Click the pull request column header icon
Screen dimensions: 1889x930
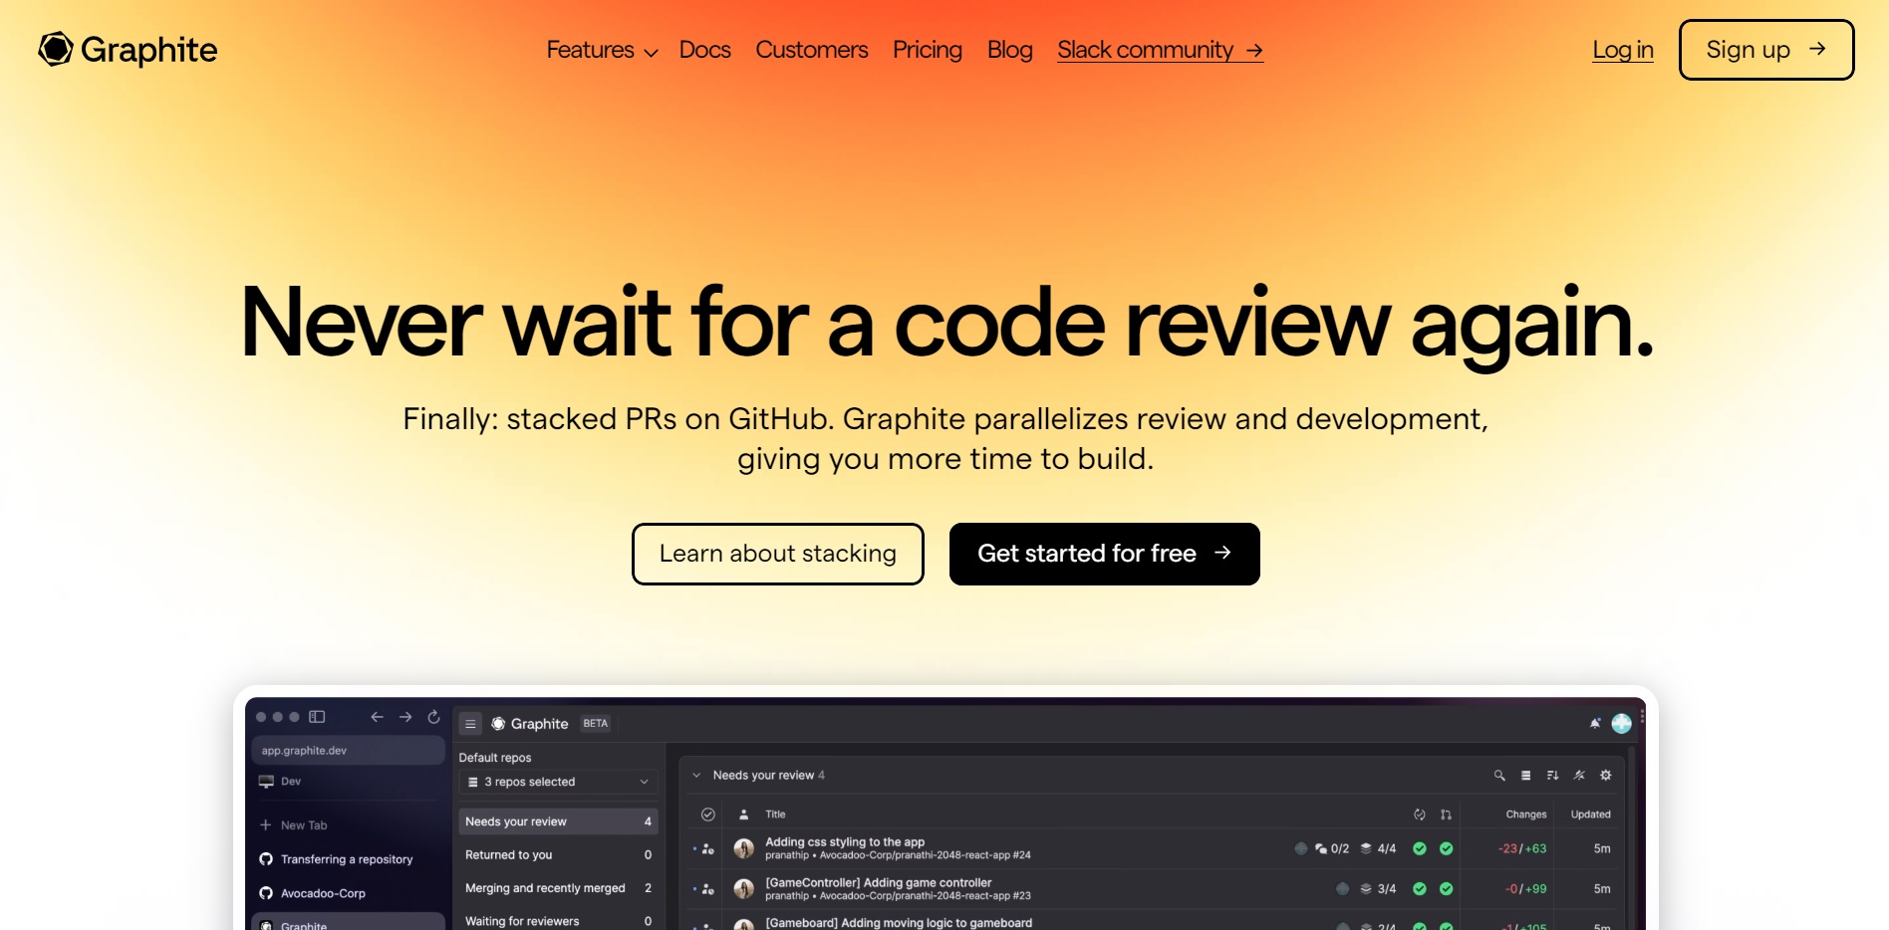[x=1447, y=814]
